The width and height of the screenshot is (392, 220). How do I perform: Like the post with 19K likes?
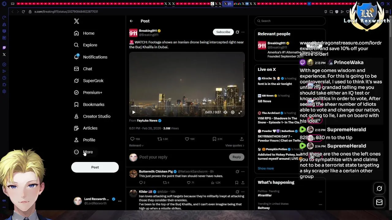(x=190, y=139)
